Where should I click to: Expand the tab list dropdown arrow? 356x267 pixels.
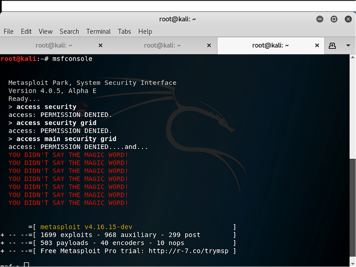pyautogui.click(x=348, y=45)
